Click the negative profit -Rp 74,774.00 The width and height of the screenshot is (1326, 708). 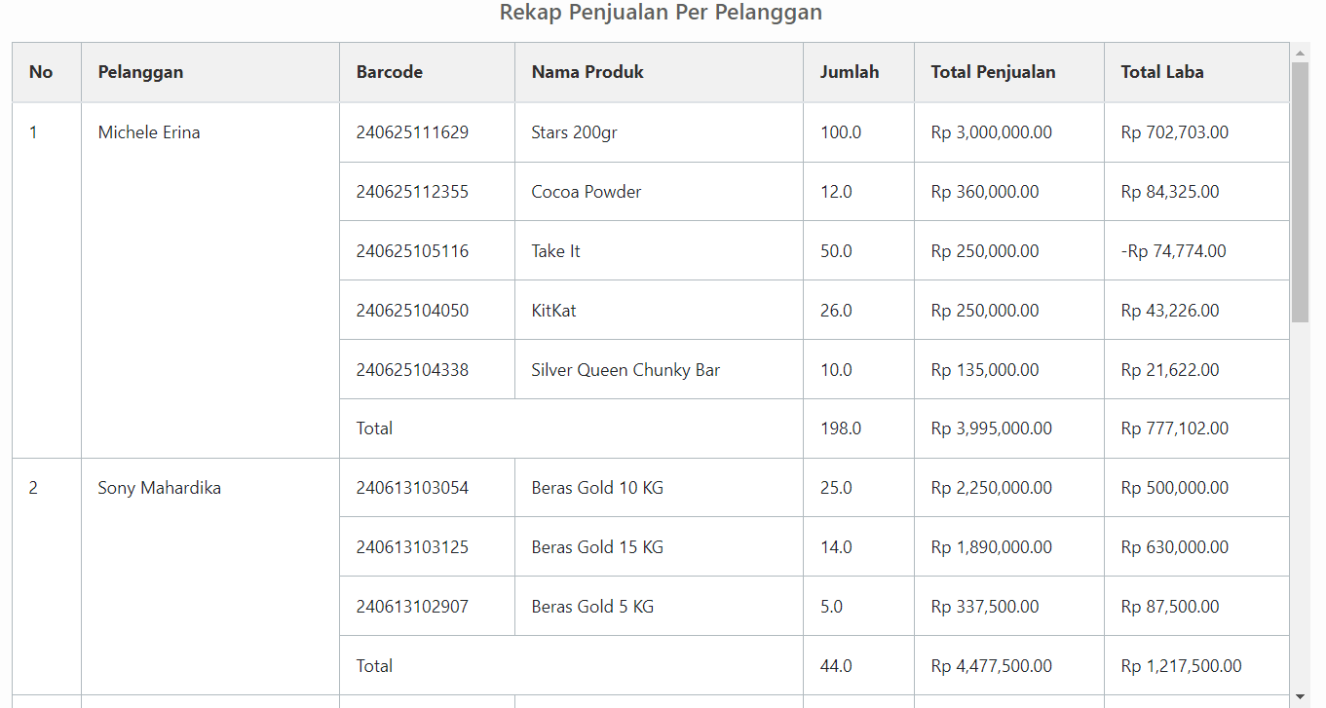pyautogui.click(x=1173, y=251)
